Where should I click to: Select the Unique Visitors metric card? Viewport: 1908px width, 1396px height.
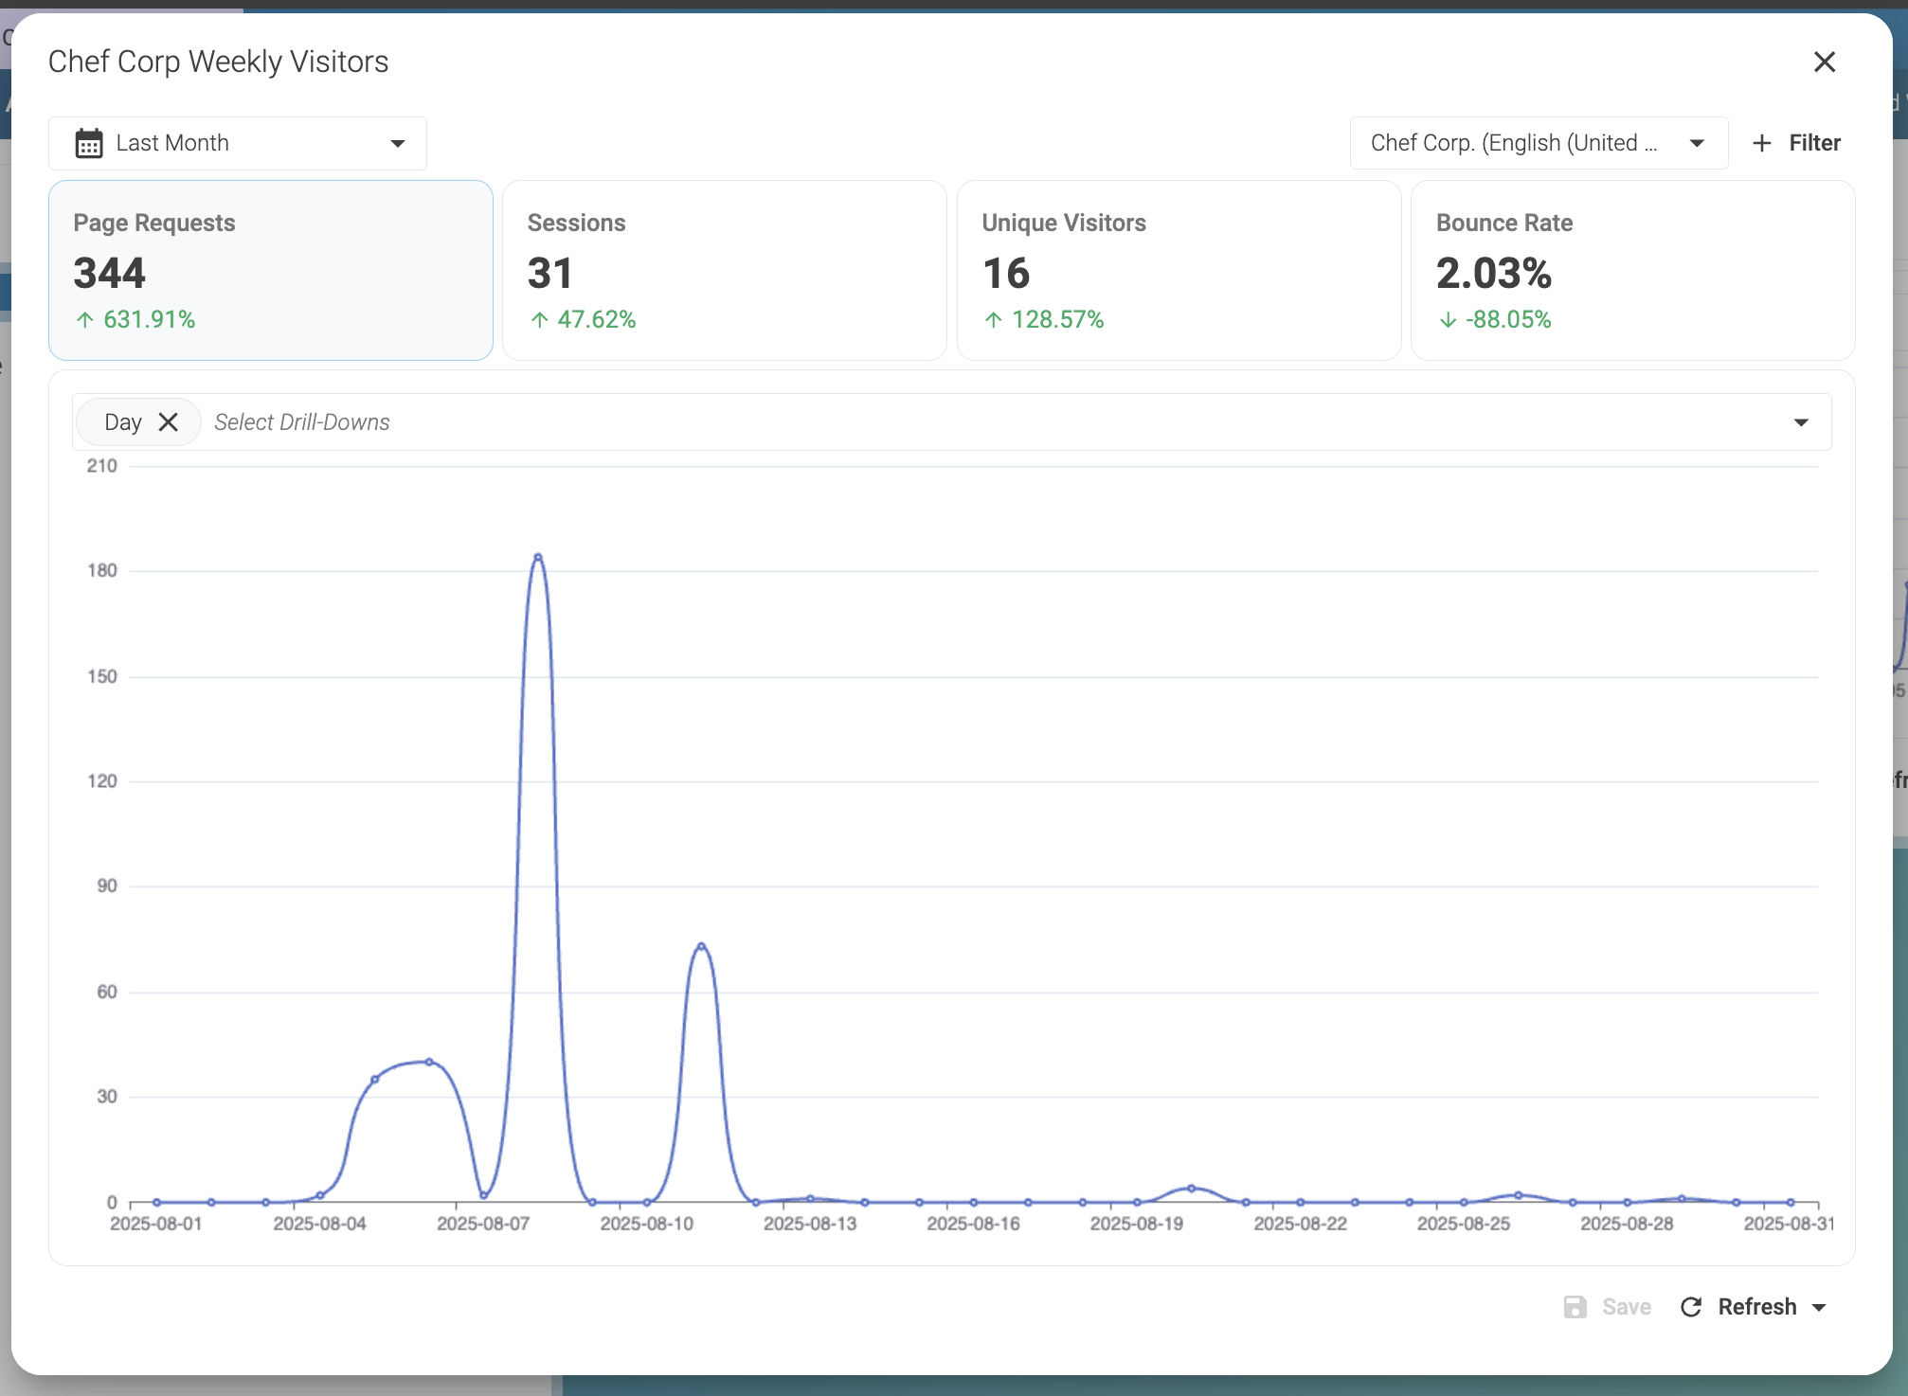[x=1179, y=270]
